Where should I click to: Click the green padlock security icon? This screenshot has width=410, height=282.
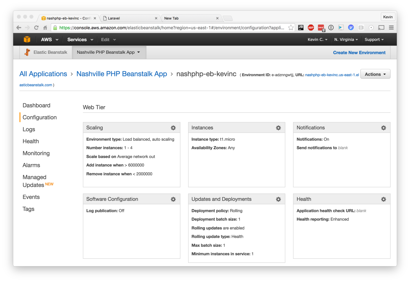click(55, 28)
